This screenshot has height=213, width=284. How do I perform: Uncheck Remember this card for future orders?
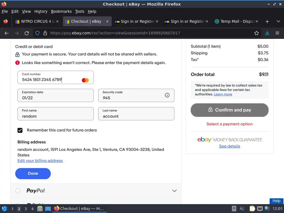tap(20, 130)
